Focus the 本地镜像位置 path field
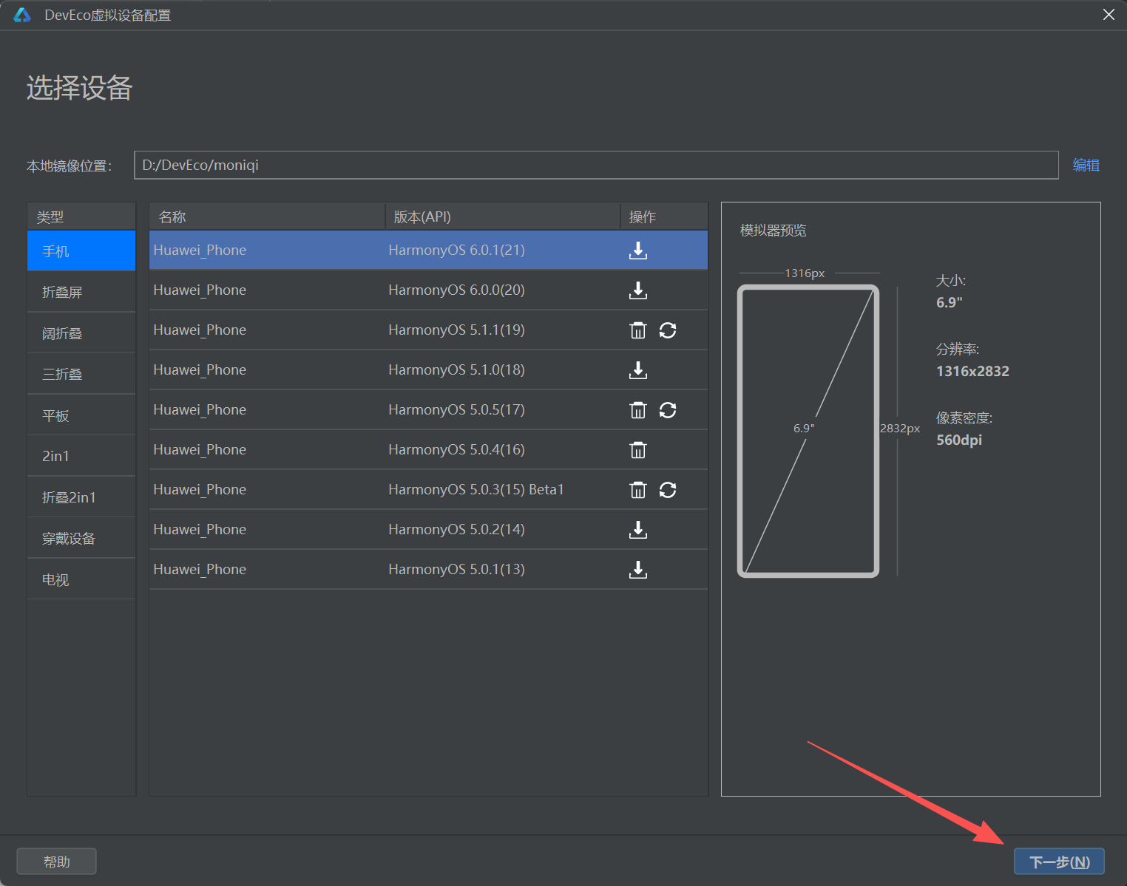Screen dimensions: 1127x886 point(596,165)
